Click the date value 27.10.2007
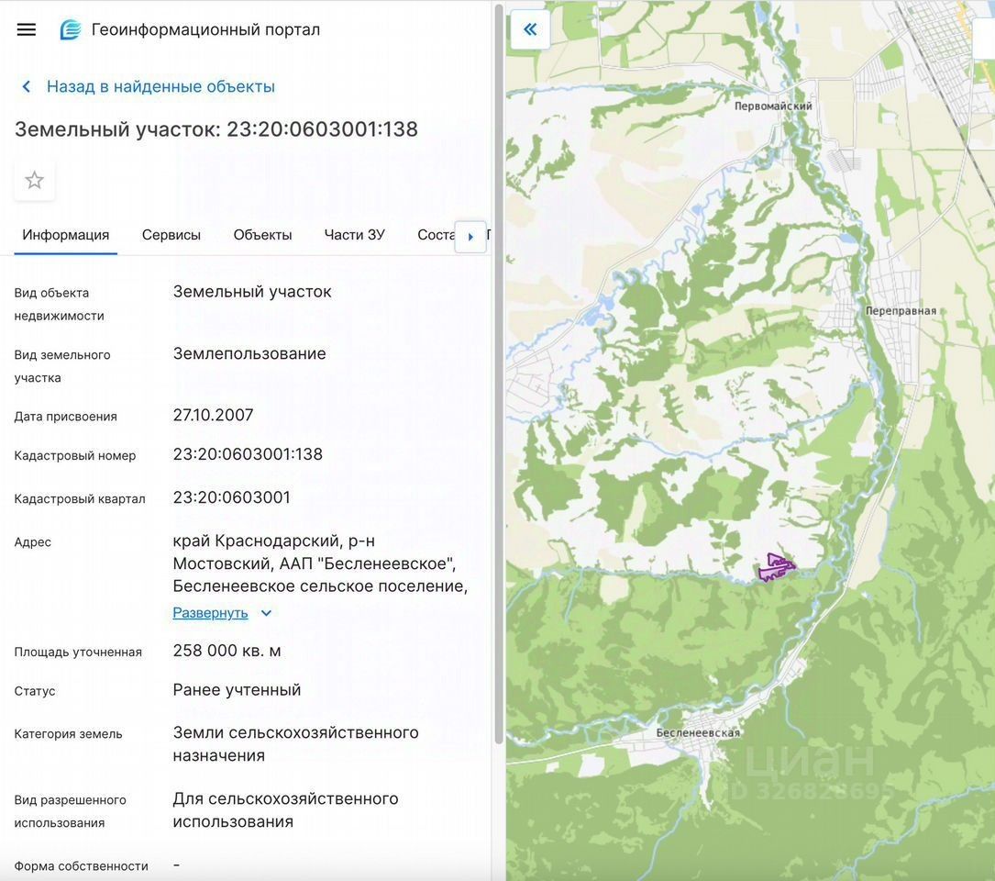The width and height of the screenshot is (995, 881). coord(213,415)
